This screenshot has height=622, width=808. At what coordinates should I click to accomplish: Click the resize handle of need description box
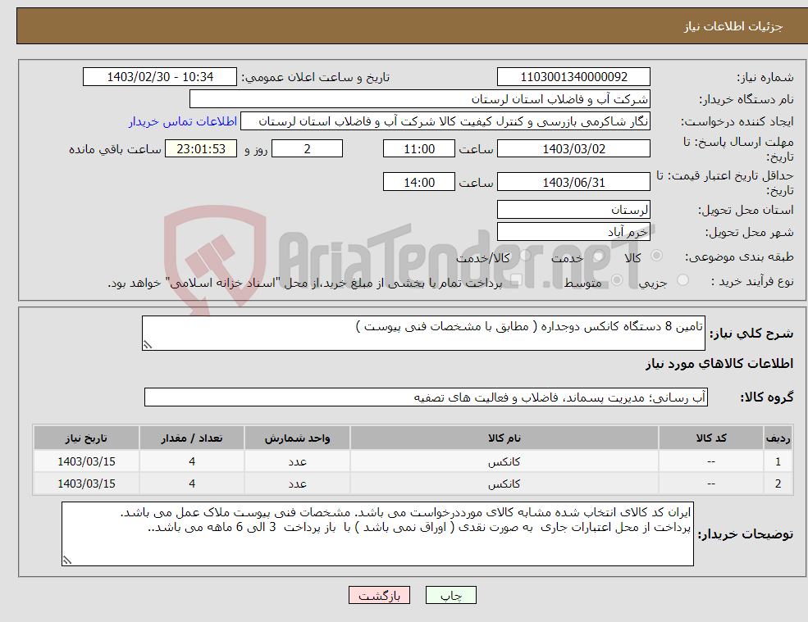148,345
